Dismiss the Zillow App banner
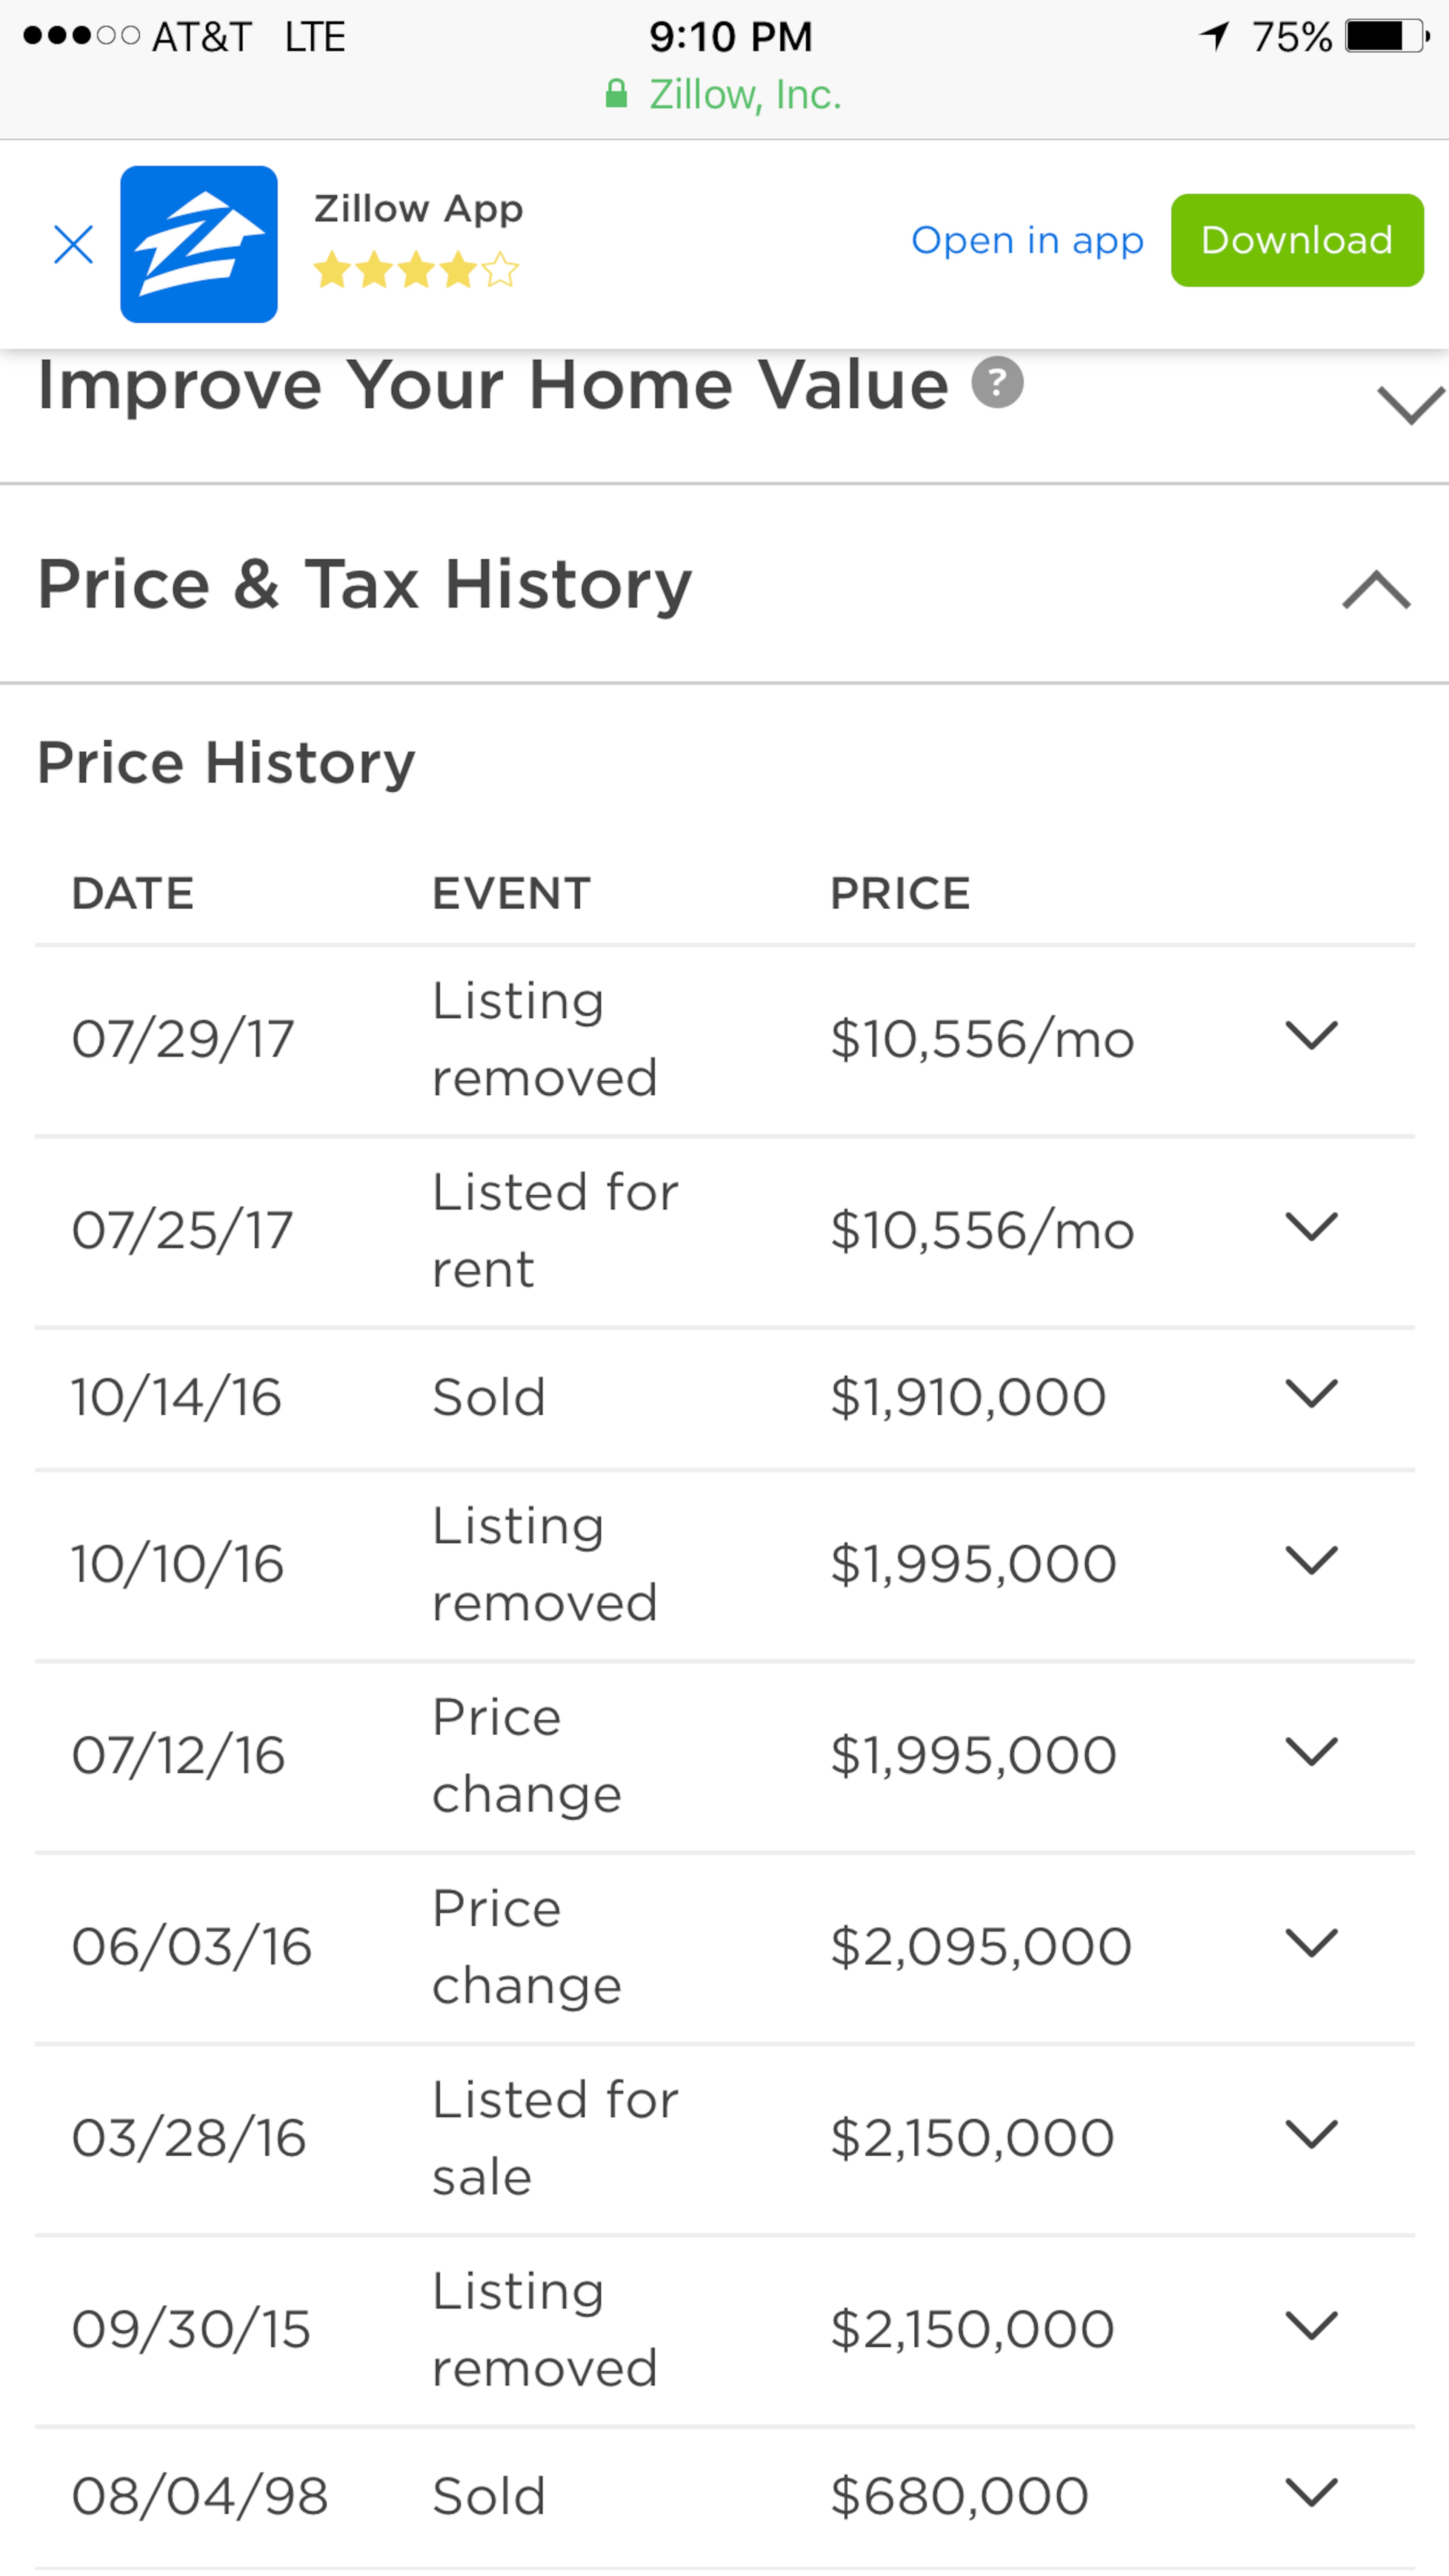Image resolution: width=1449 pixels, height=2576 pixels. point(73,245)
